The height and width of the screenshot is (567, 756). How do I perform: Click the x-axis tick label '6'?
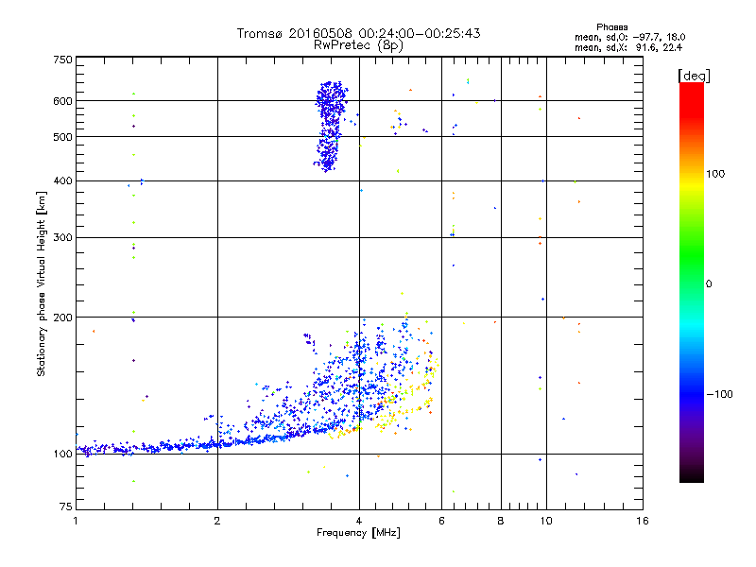pyautogui.click(x=441, y=521)
